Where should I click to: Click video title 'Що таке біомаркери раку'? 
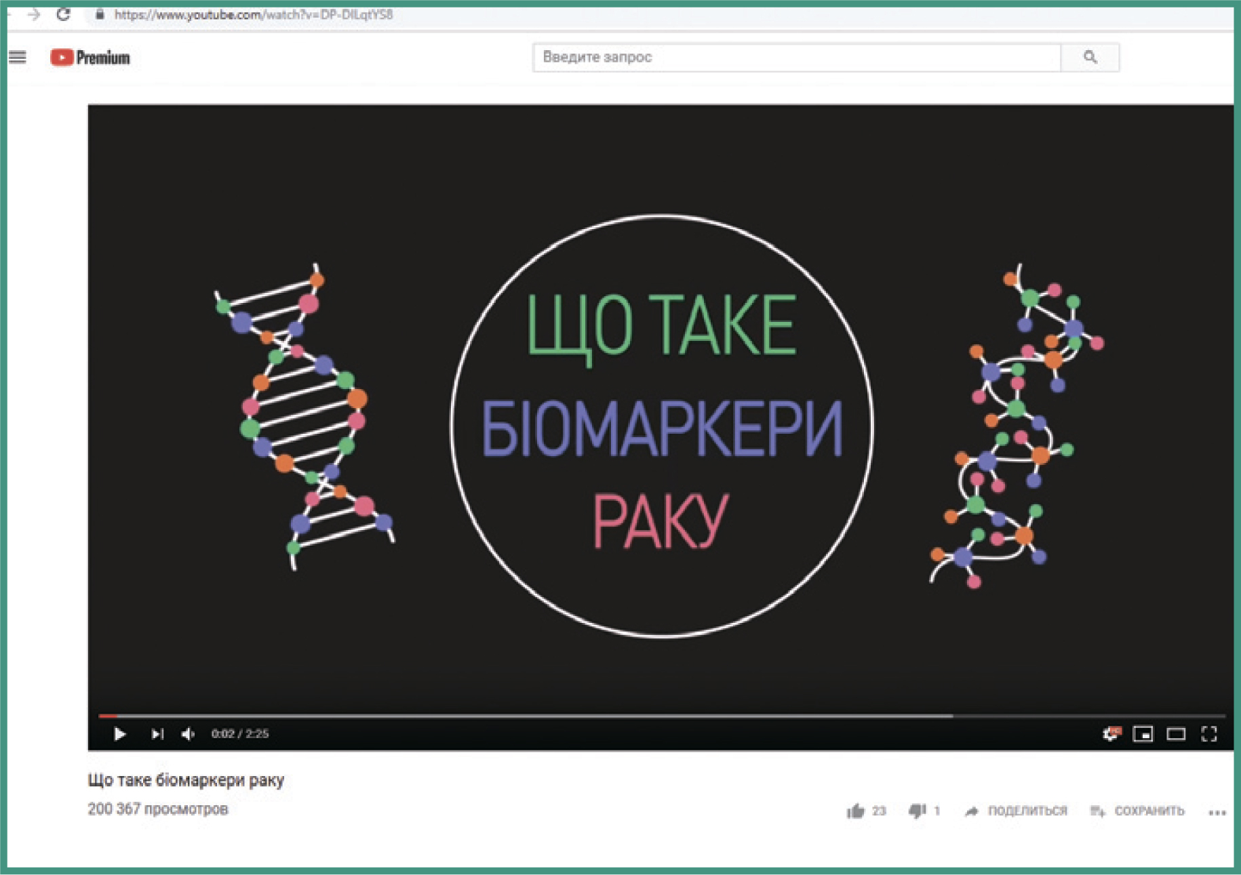pyautogui.click(x=186, y=780)
